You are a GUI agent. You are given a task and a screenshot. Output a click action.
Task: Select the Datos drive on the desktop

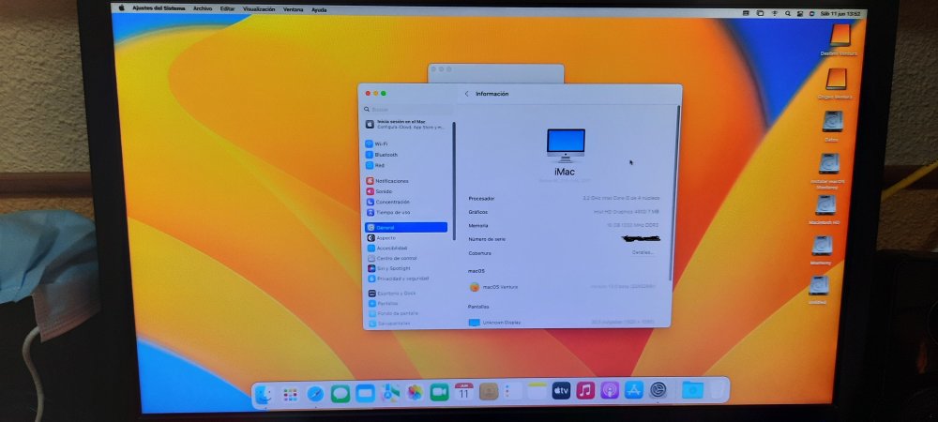(x=831, y=125)
